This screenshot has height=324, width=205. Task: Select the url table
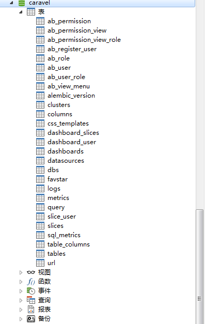52,263
